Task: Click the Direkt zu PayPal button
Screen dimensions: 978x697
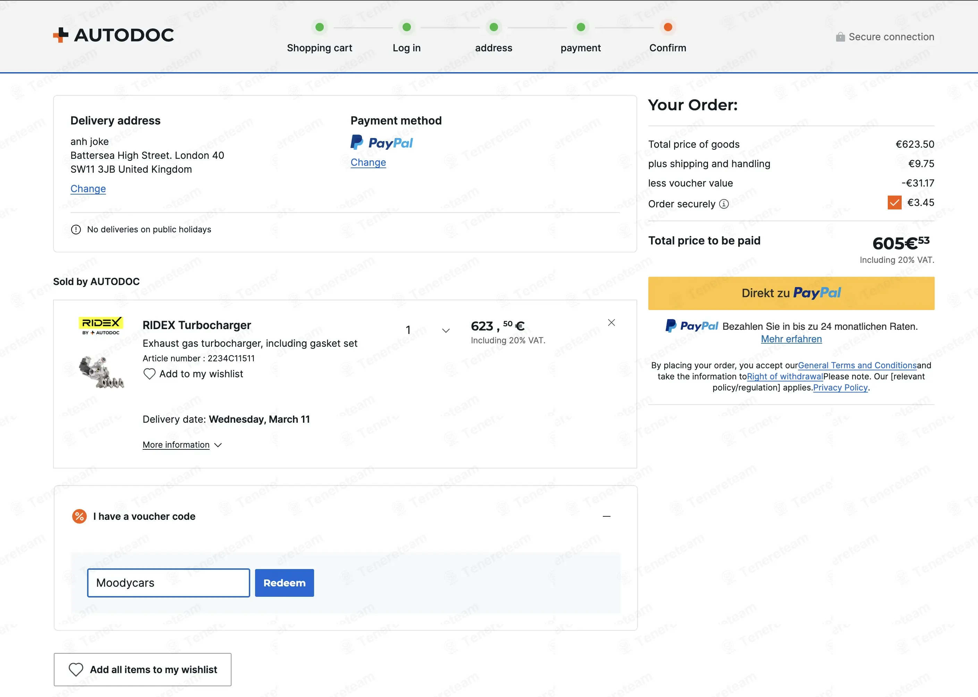Action: coord(791,293)
